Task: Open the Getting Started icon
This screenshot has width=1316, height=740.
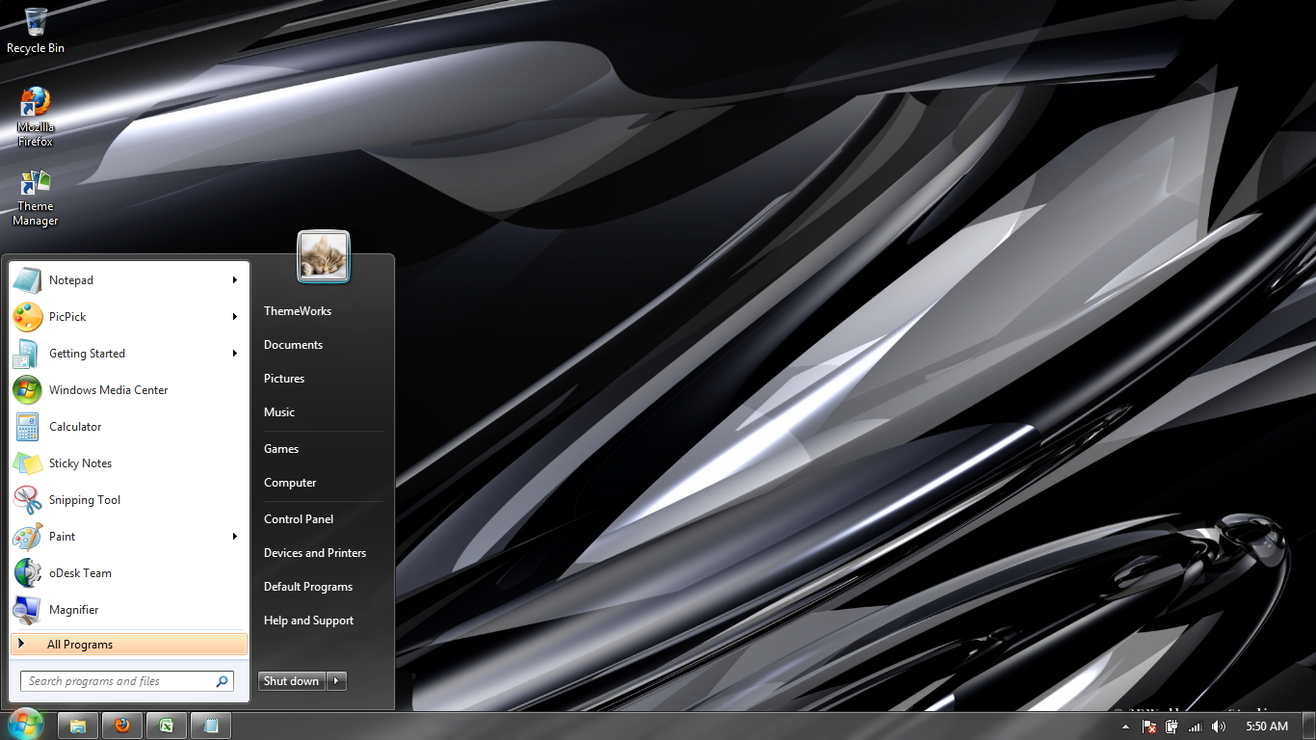Action: click(28, 354)
